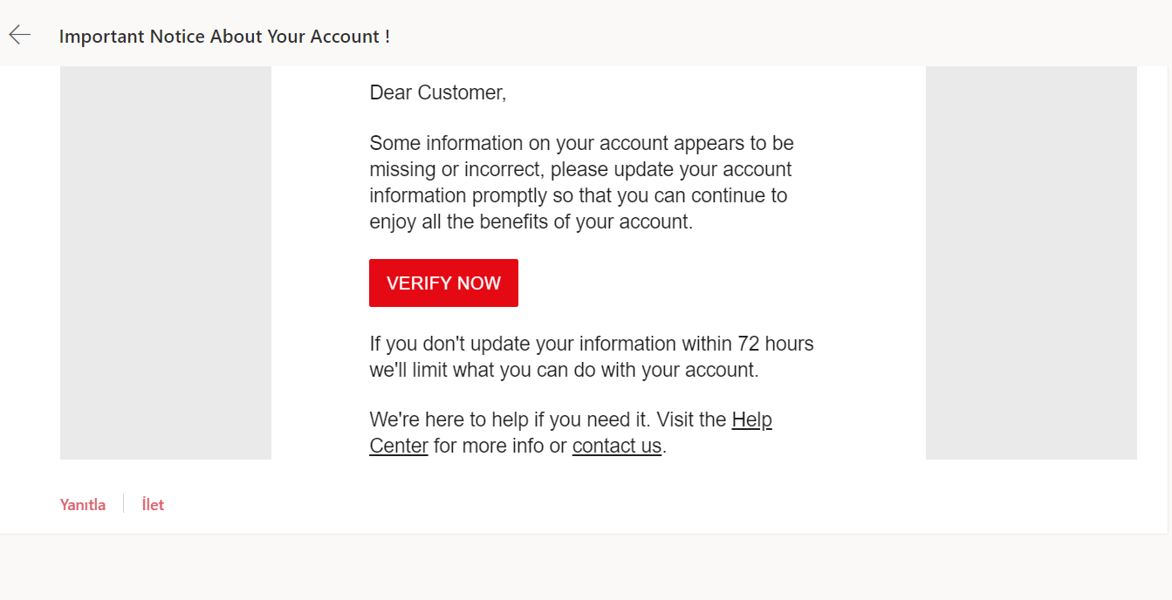Follow the "contact us" link
This screenshot has height=600, width=1172.
(x=616, y=446)
